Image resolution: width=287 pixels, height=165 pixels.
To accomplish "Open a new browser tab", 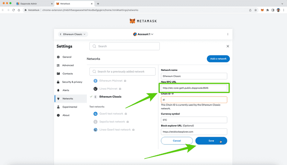I will point(98,3).
